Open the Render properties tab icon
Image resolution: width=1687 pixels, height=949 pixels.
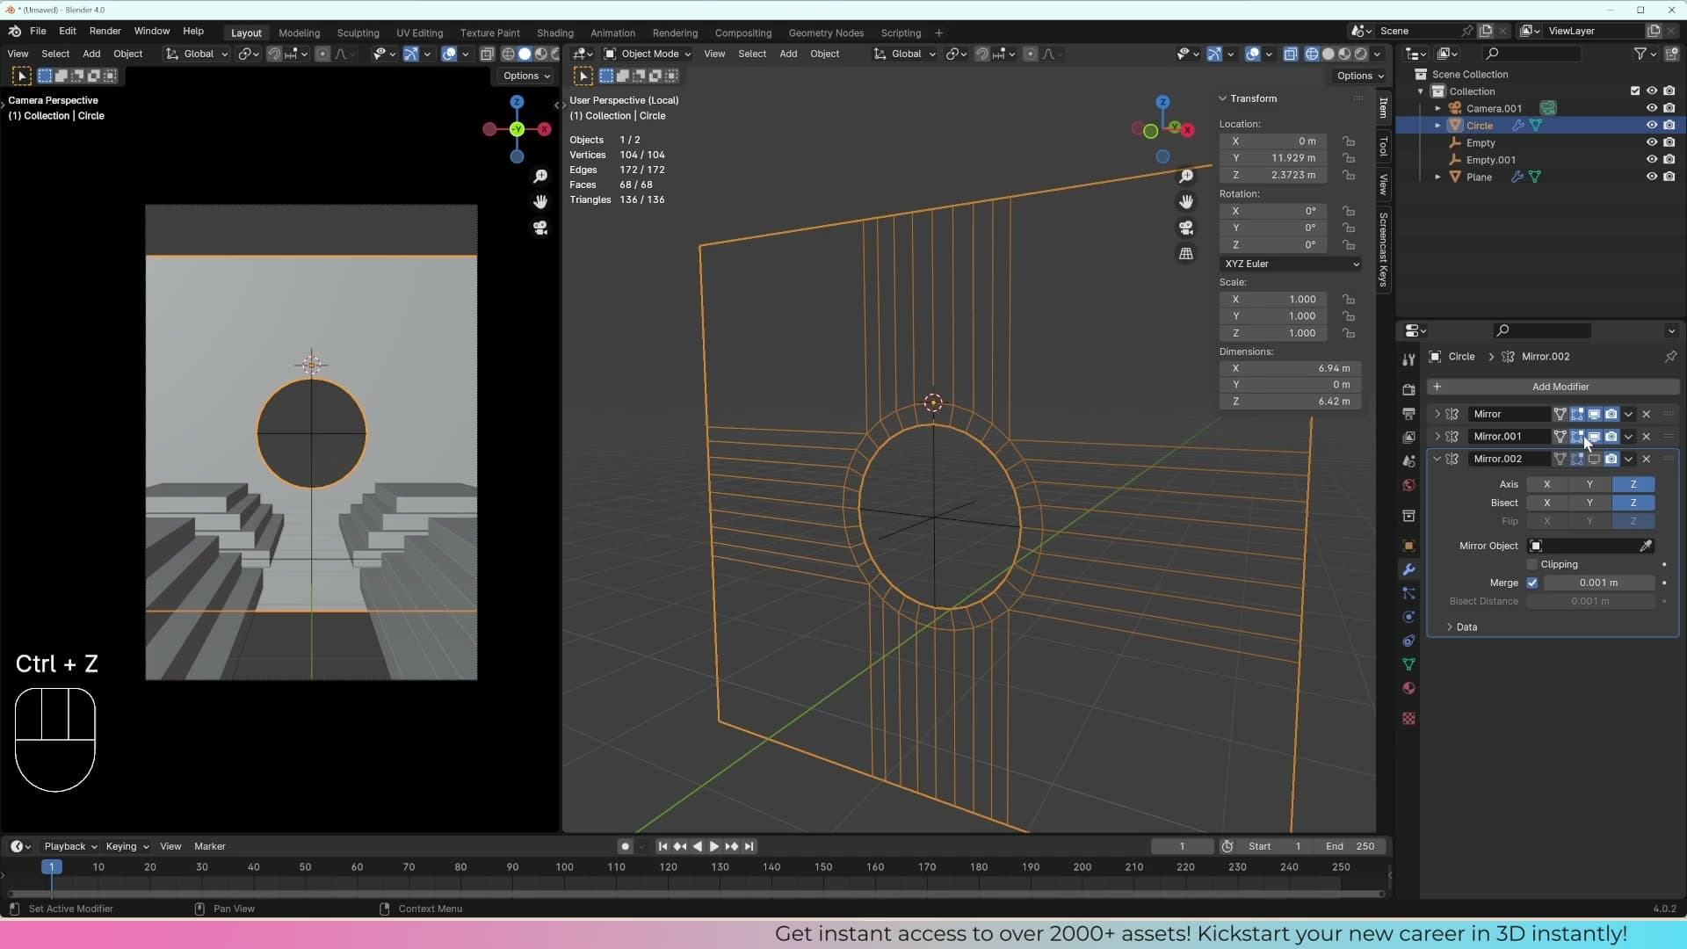click(1408, 389)
